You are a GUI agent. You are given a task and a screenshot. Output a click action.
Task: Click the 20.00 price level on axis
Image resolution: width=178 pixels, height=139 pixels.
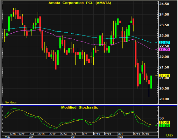point(164,99)
